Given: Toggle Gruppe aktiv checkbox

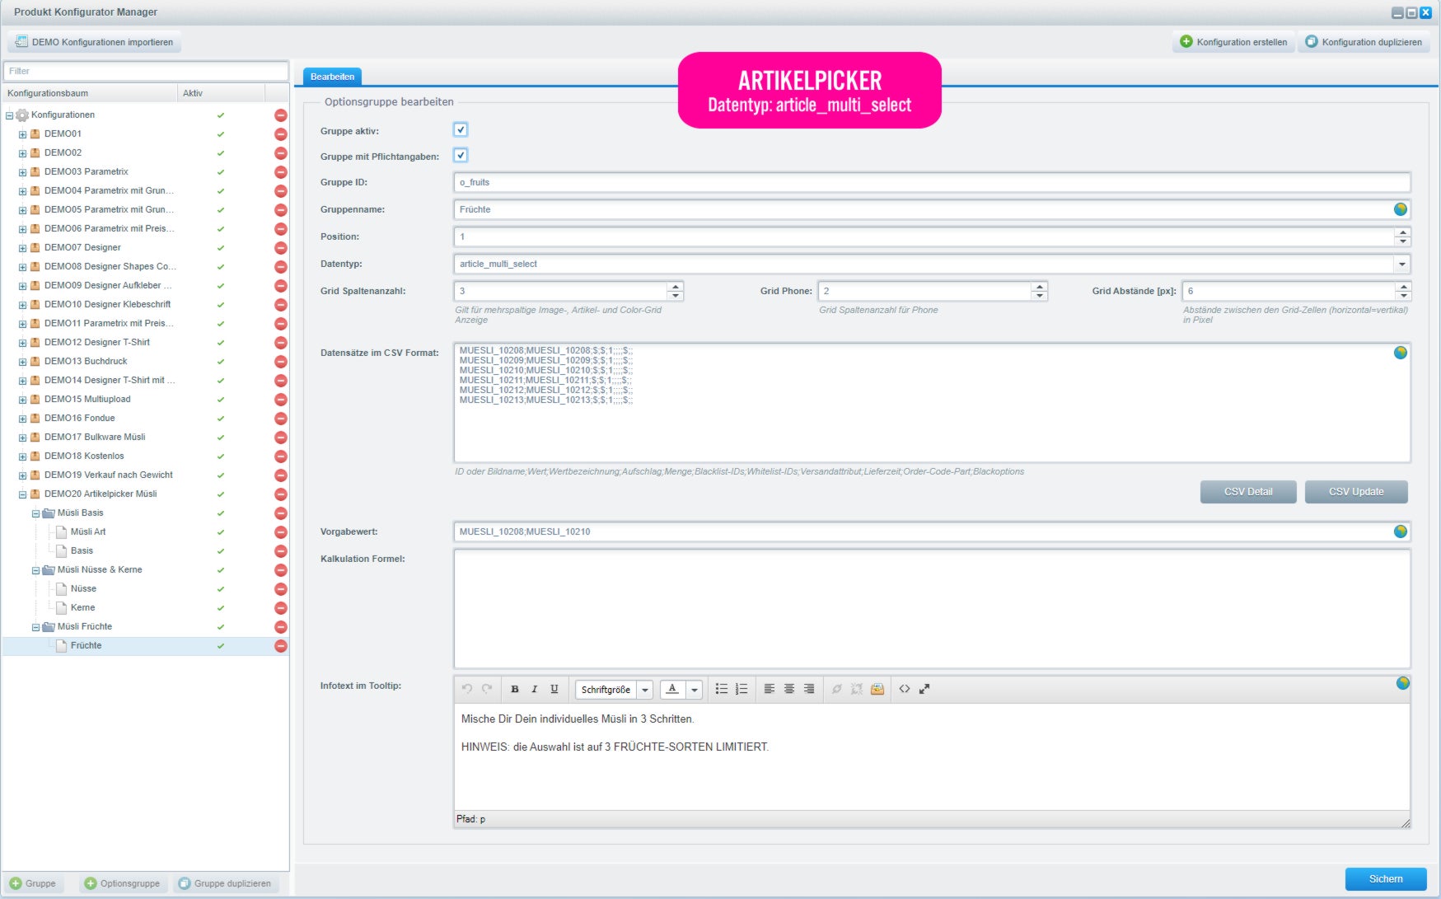Looking at the screenshot, I should (461, 129).
